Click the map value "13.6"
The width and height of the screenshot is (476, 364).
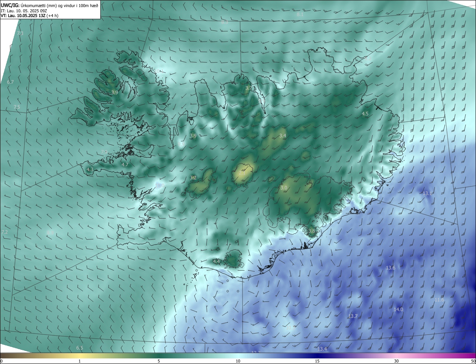click(x=390, y=268)
